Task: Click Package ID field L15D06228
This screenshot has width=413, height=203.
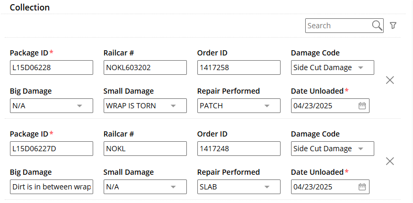Action: click(51, 67)
